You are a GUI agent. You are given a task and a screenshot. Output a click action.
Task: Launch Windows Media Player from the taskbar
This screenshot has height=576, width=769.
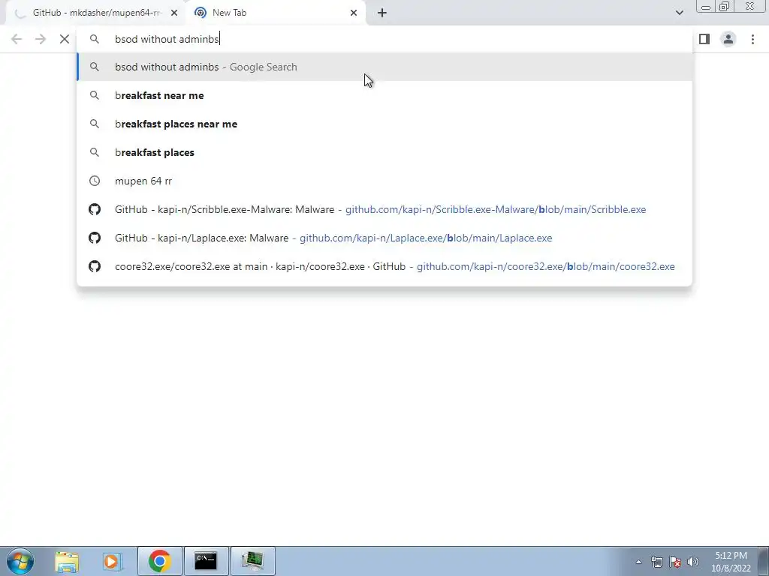[x=113, y=561]
